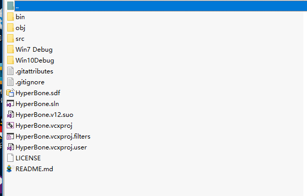
Task: Click the parent directory folder icon
Action: point(10,6)
